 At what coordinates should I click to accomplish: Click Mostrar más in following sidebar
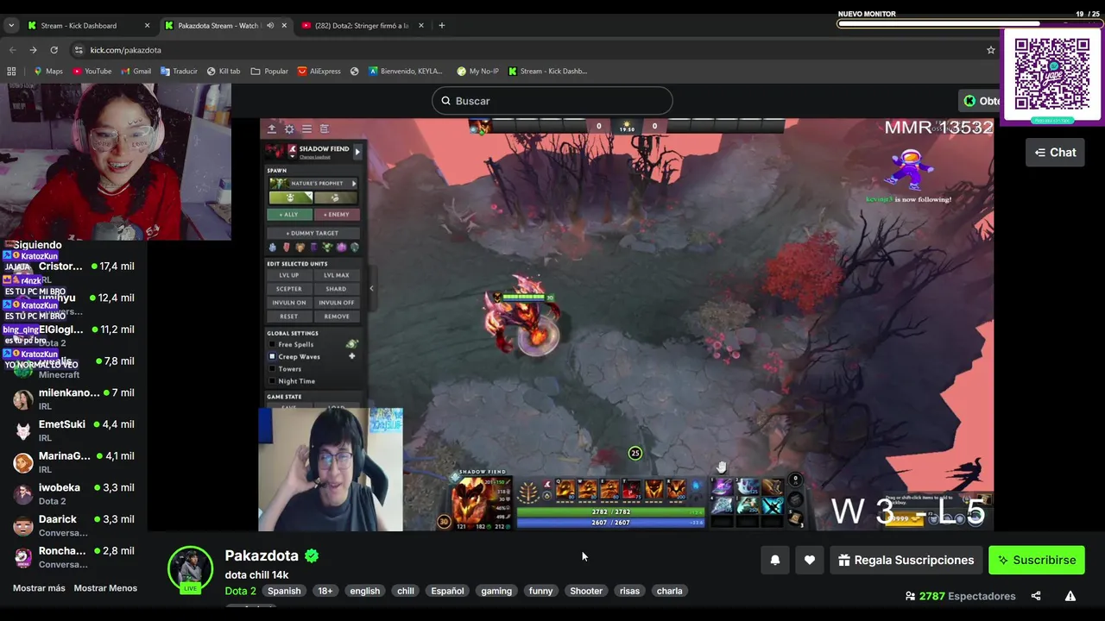tap(39, 588)
